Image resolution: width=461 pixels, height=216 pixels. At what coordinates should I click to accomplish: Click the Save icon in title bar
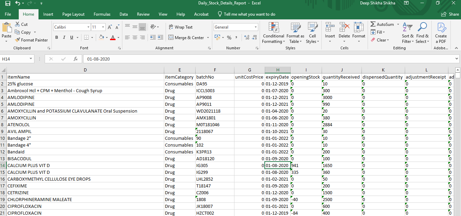tap(7, 3)
